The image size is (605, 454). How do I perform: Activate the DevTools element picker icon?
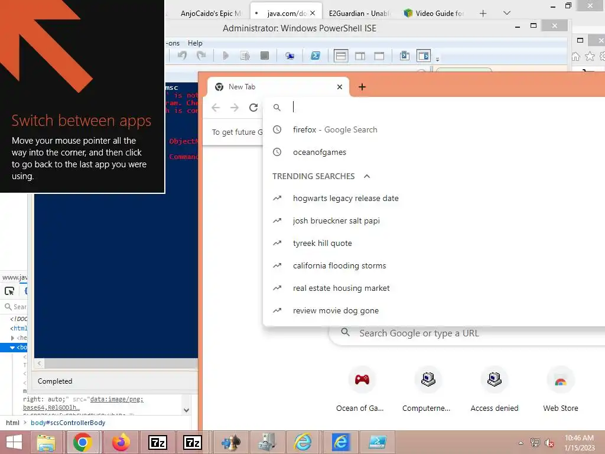point(9,291)
